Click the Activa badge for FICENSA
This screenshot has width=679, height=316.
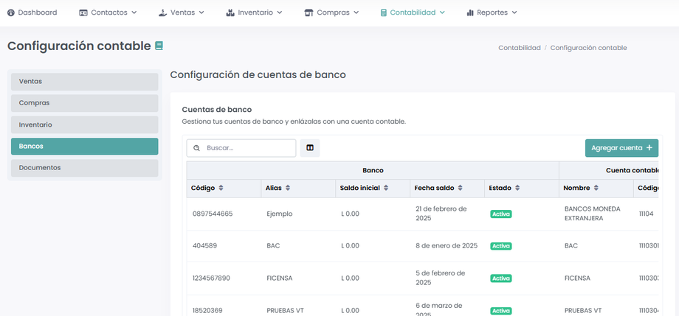click(x=501, y=278)
